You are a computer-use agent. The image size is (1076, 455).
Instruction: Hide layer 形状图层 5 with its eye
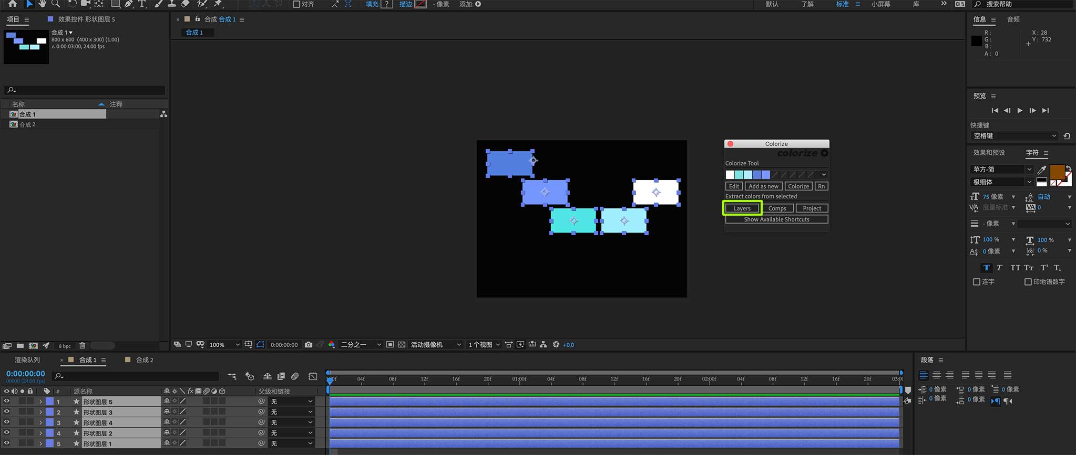click(7, 401)
